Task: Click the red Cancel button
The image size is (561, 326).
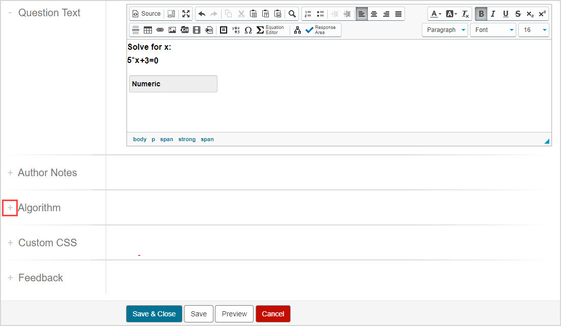Action: [x=273, y=314]
